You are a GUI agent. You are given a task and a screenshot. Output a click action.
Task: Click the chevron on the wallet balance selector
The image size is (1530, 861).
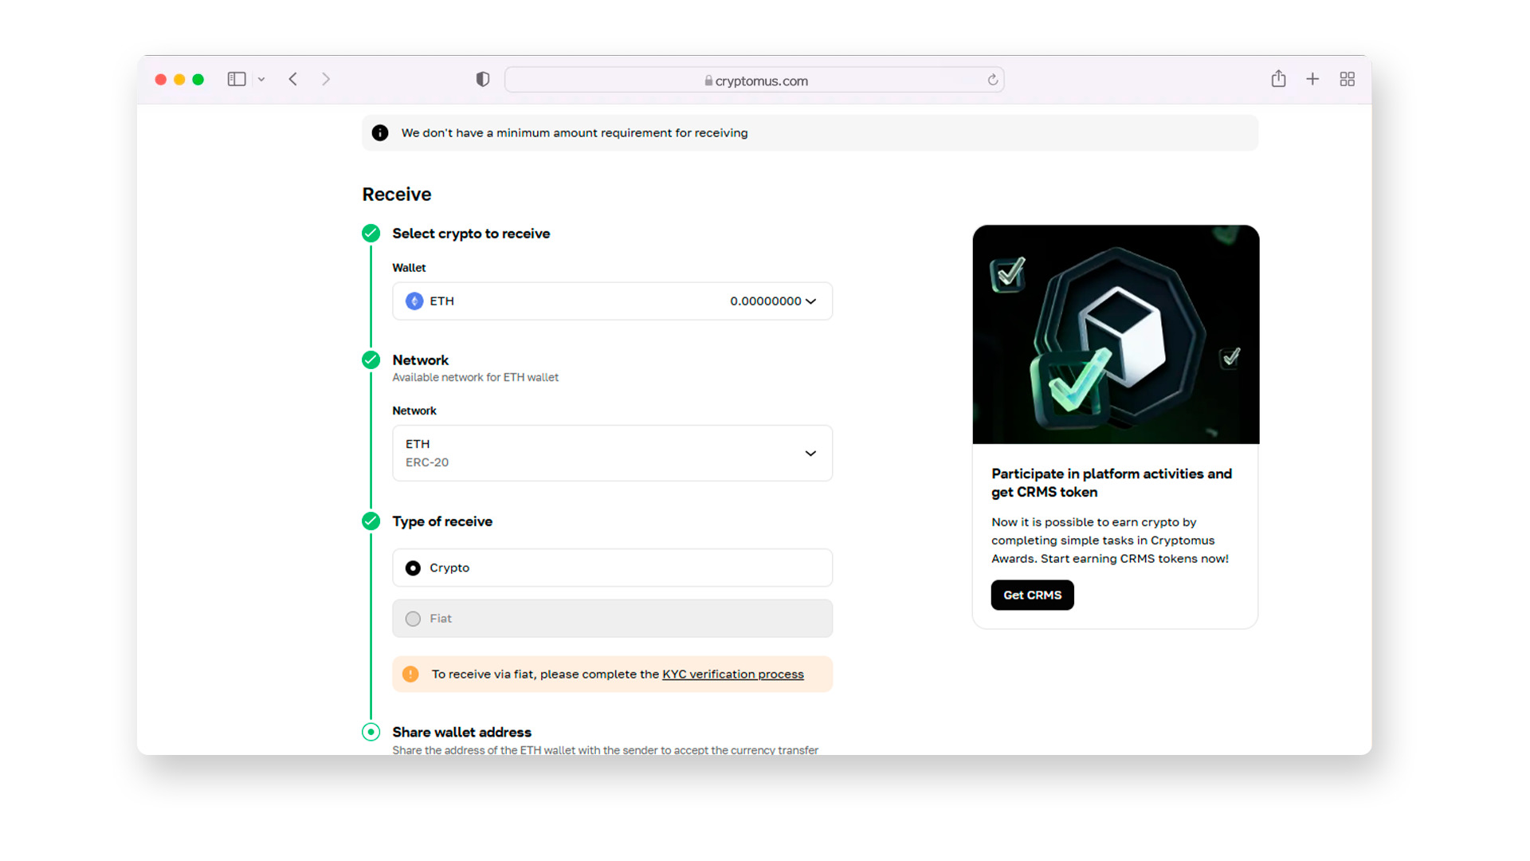tap(811, 301)
